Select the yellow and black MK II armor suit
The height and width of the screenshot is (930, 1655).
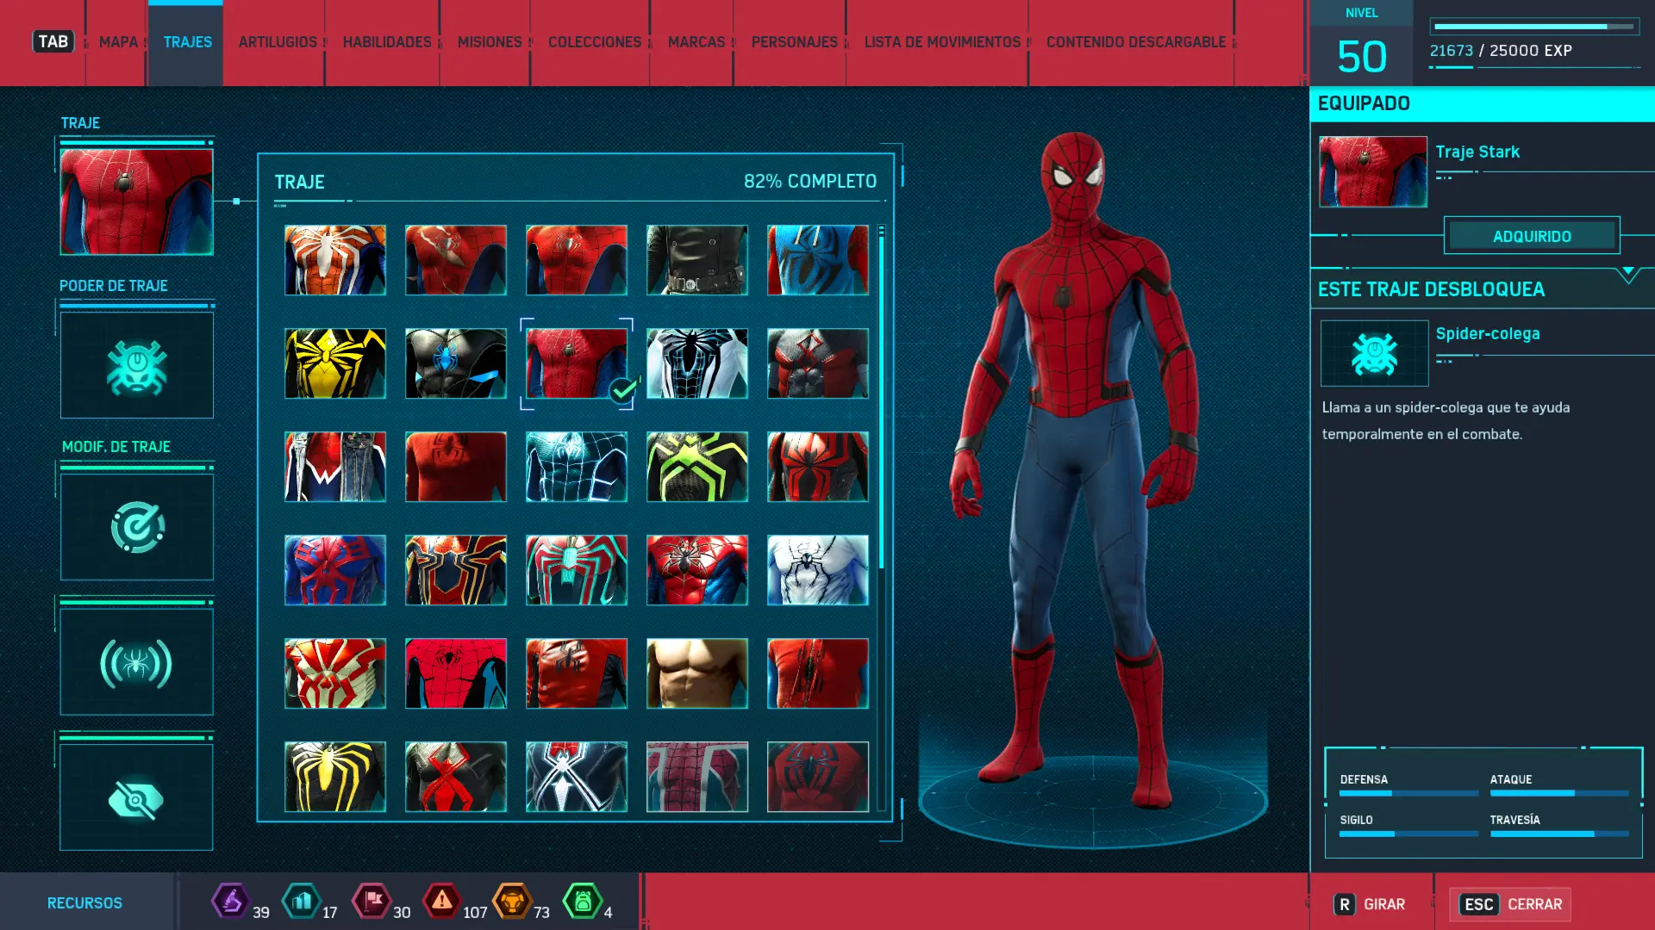coord(335,363)
